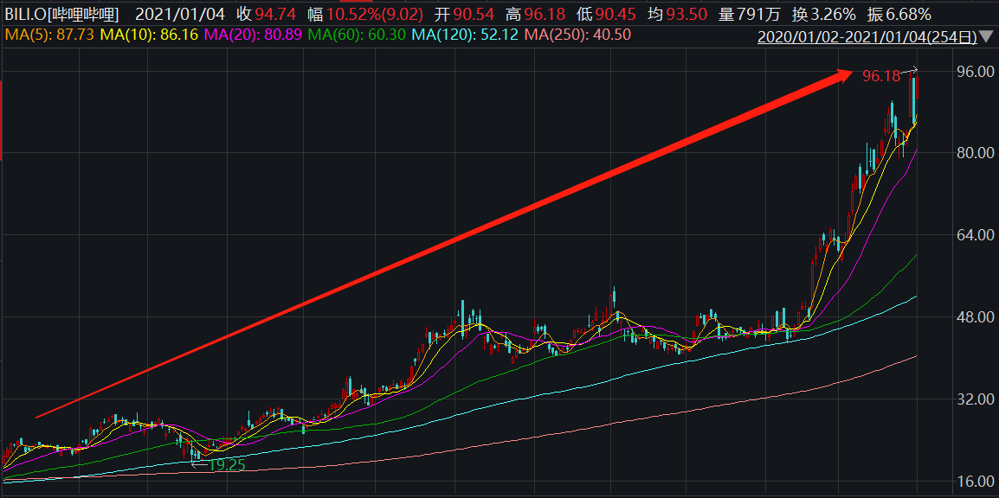The height and width of the screenshot is (498, 999).
Task: Click the 3.26% turnover rate value
Action: pos(828,14)
